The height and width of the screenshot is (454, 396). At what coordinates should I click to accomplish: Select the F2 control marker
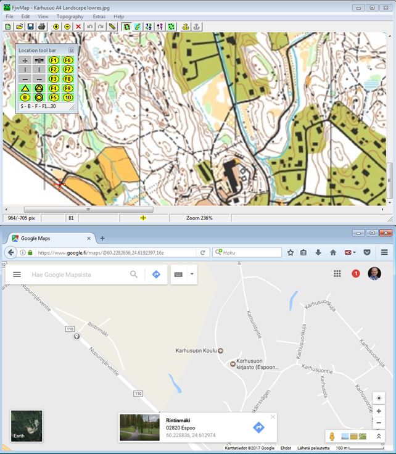(x=54, y=70)
